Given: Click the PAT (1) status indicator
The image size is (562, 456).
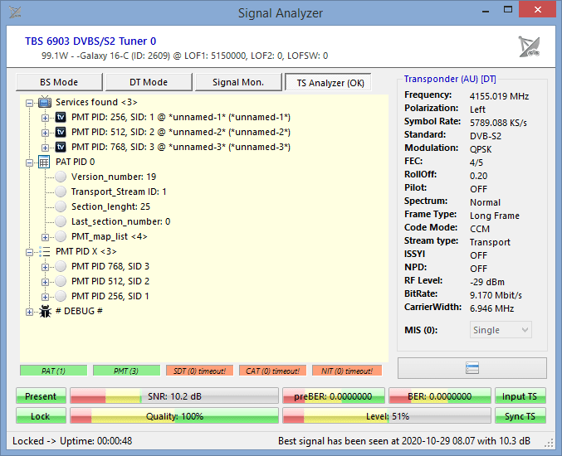Looking at the screenshot, I should pos(53,371).
